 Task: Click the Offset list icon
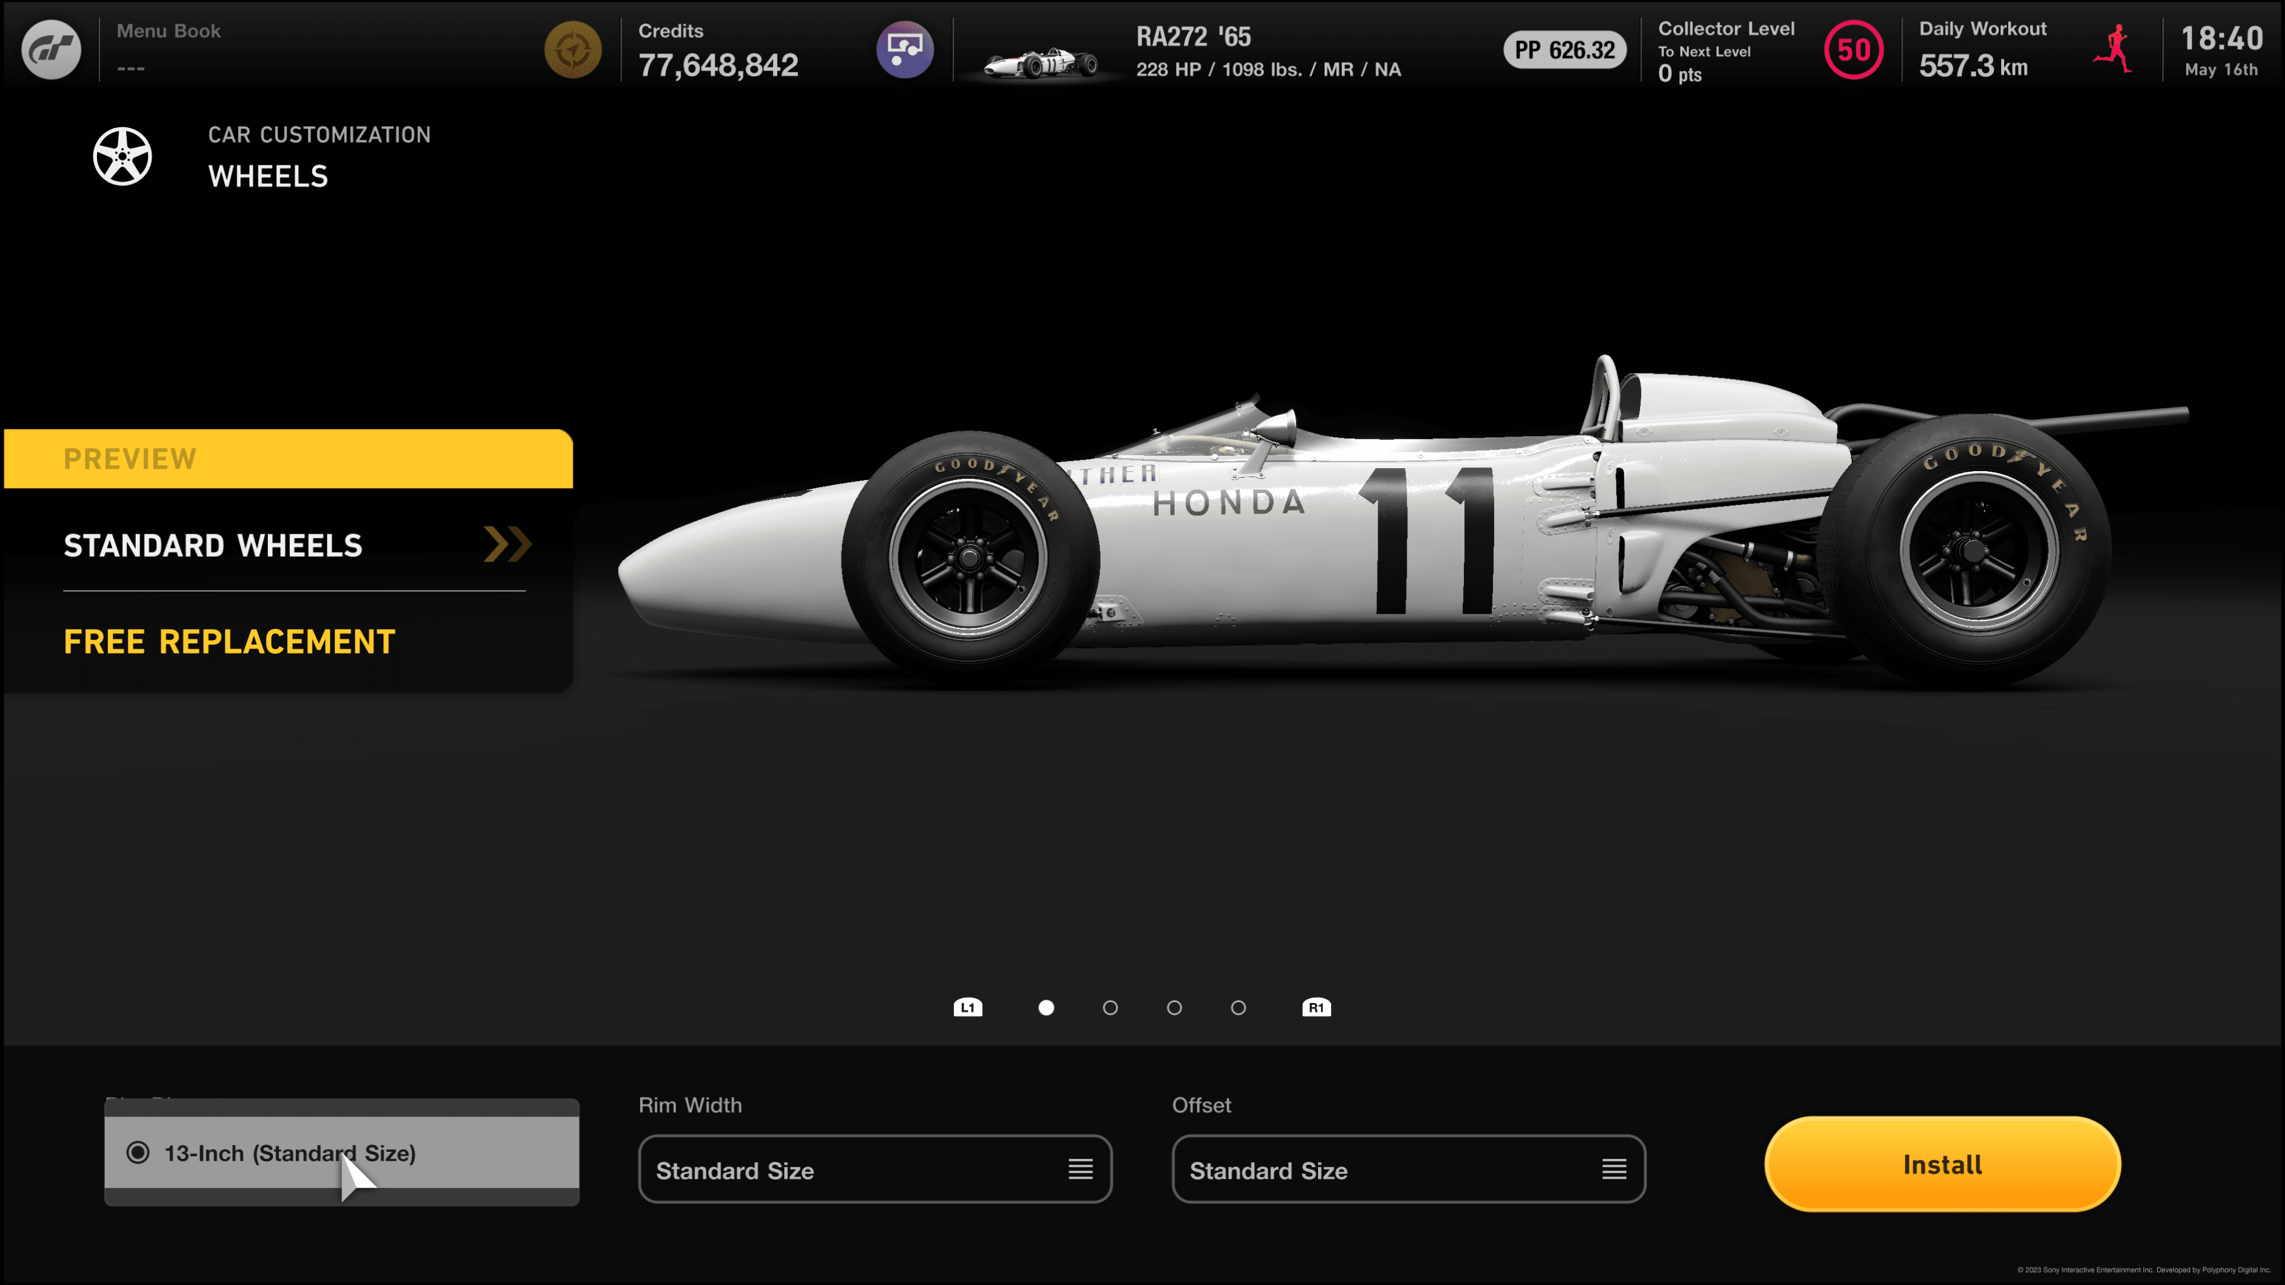(1614, 1170)
